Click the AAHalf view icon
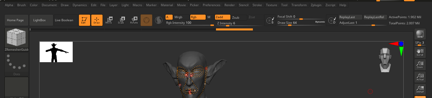The width and height of the screenshot is (432, 98). click(x=420, y=89)
